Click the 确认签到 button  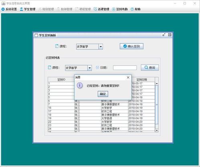(131, 46)
